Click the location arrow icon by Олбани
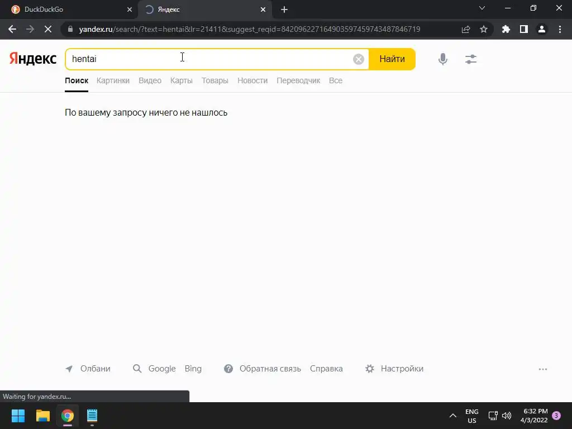 pos(69,369)
